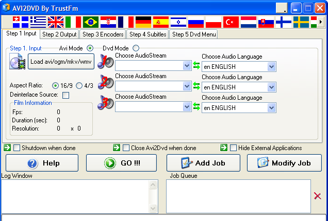Click the audio stream 2 speaker icon
The image size is (328, 221).
point(106,82)
